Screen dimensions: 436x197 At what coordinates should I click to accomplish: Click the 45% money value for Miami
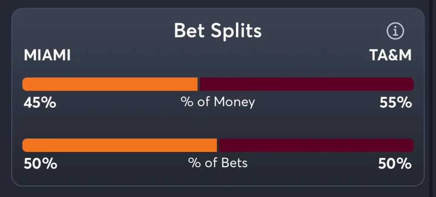pyautogui.click(x=40, y=103)
